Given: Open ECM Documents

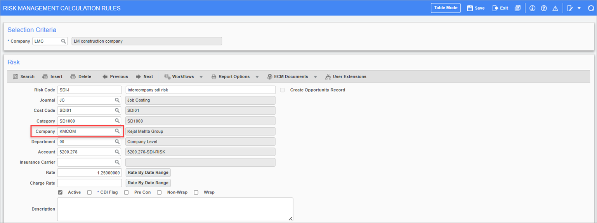Looking at the screenshot, I should [x=287, y=76].
